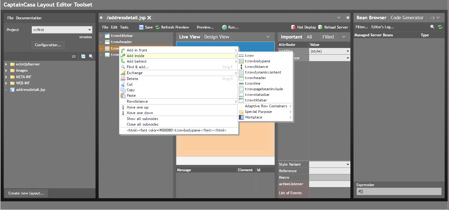
Task: Expand the eclntjsfserver folder
Action: [x=7, y=64]
